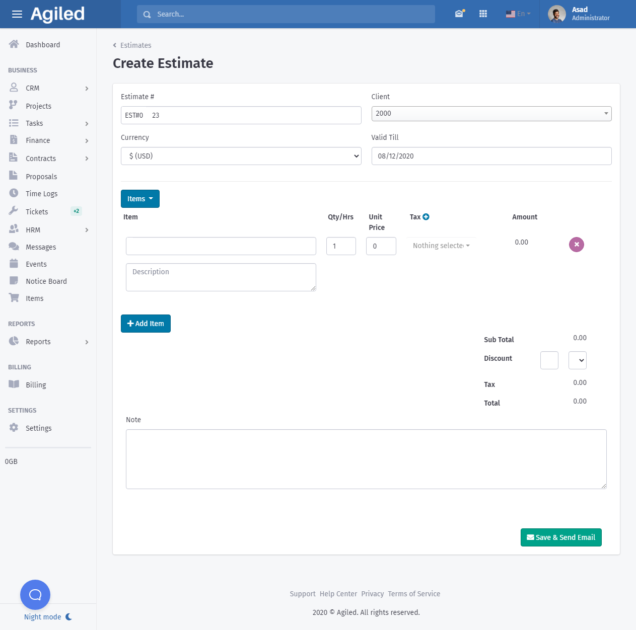This screenshot has width=636, height=630.
Task: Expand the Items dropdown button
Action: point(140,199)
